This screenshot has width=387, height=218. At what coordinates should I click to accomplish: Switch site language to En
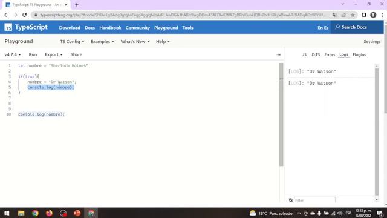pos(320,28)
